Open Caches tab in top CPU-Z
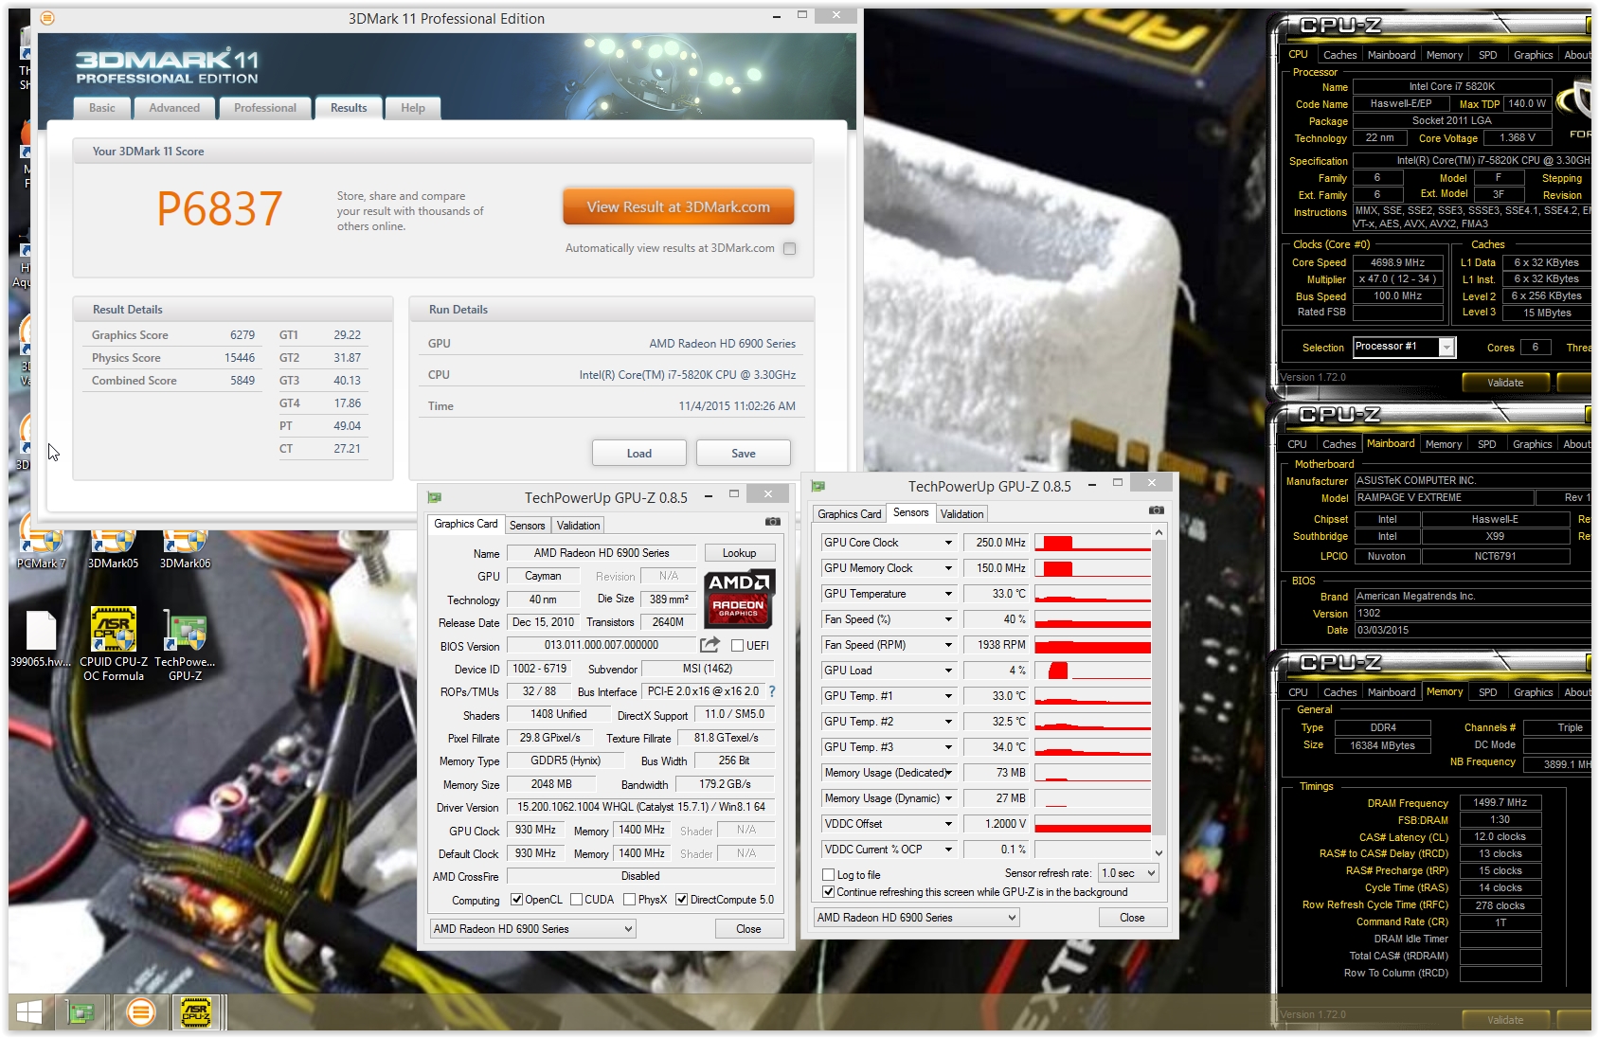This screenshot has width=1599, height=1038. [1339, 55]
